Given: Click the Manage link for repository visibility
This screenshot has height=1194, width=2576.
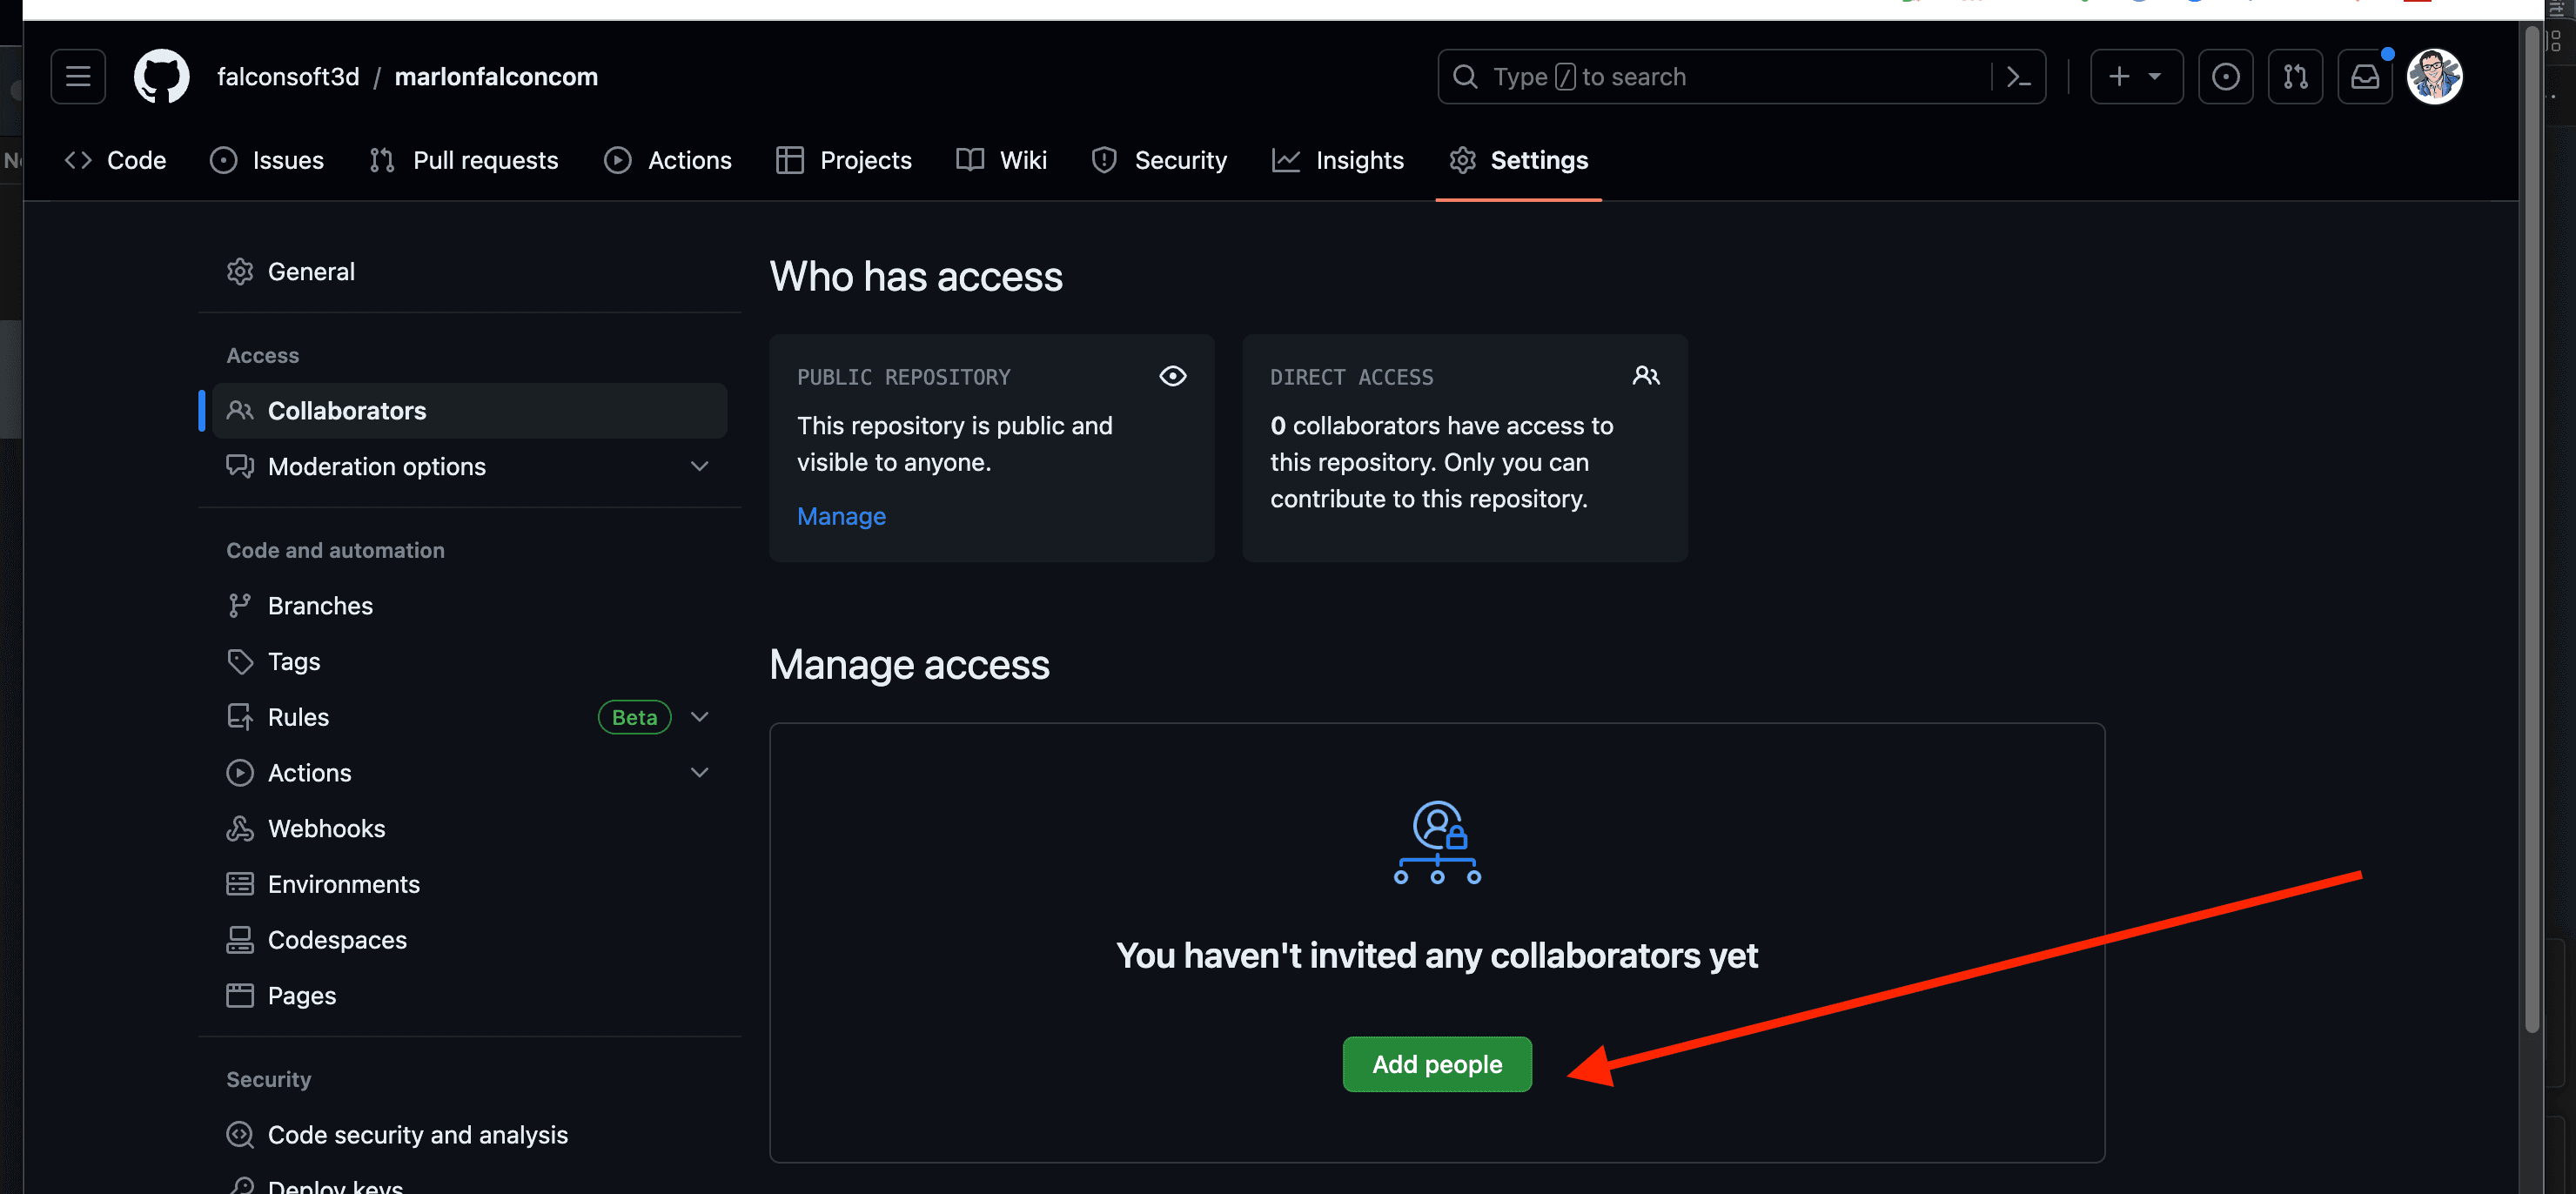Looking at the screenshot, I should 841,516.
